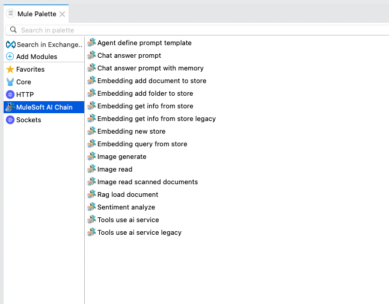Select Chat answer prompt operation
This screenshot has width=389, height=304.
click(129, 55)
